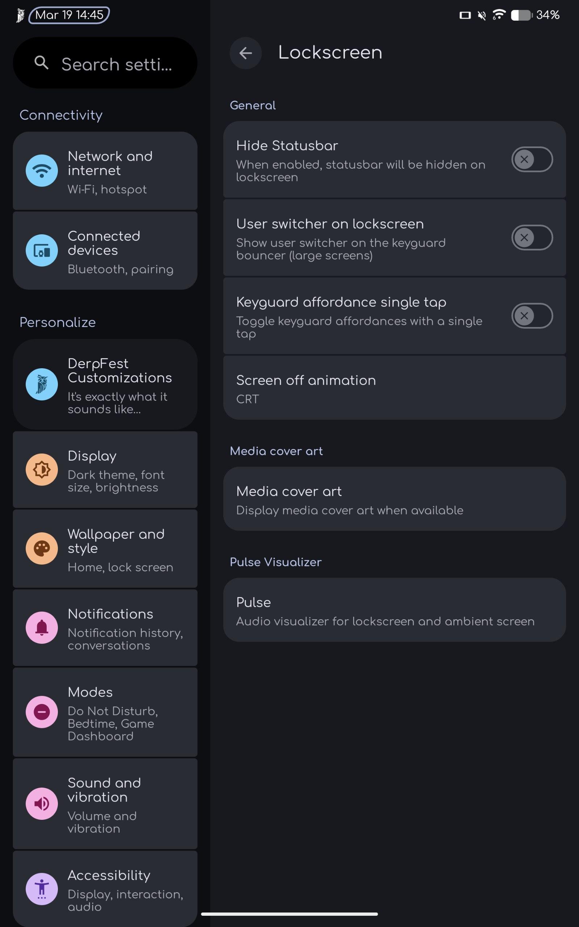Image resolution: width=579 pixels, height=927 pixels.
Task: Open Pulse audio visualizer settings
Action: point(394,610)
